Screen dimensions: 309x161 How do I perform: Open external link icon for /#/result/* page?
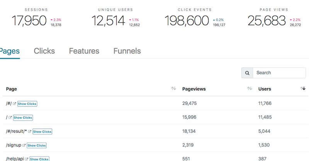(30, 131)
